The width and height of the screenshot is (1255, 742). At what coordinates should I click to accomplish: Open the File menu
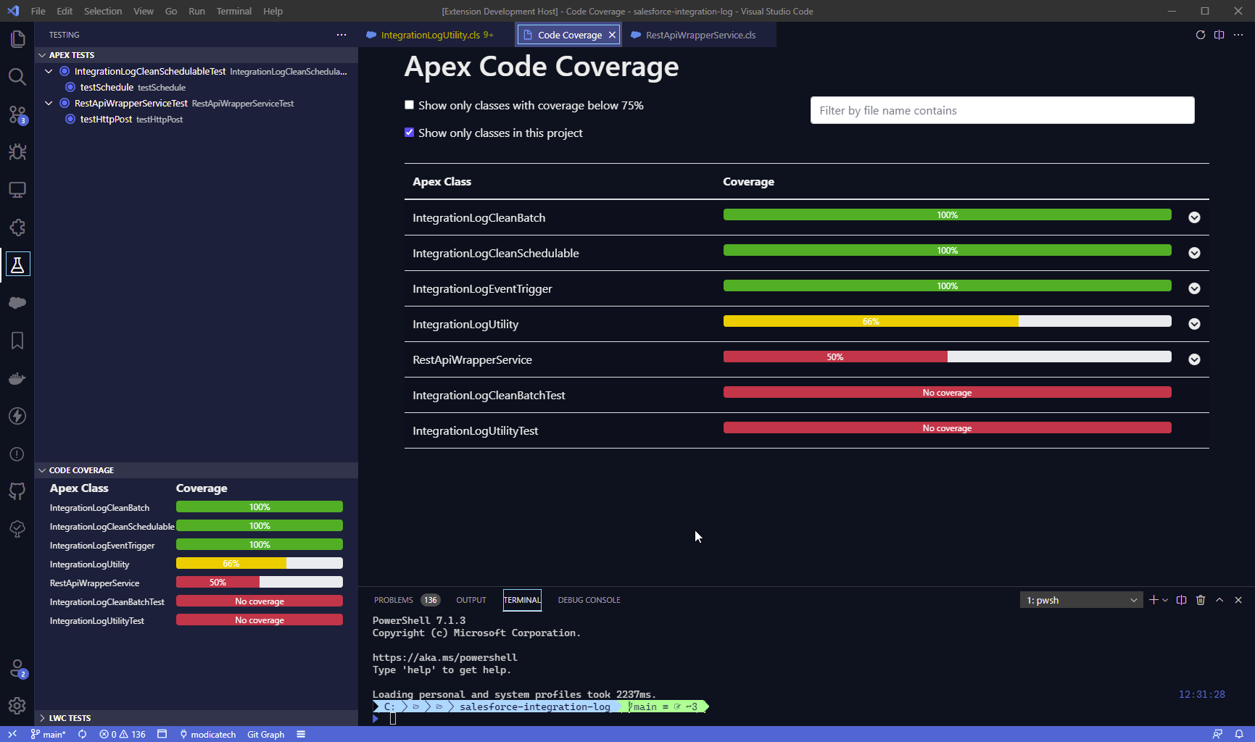pos(38,11)
